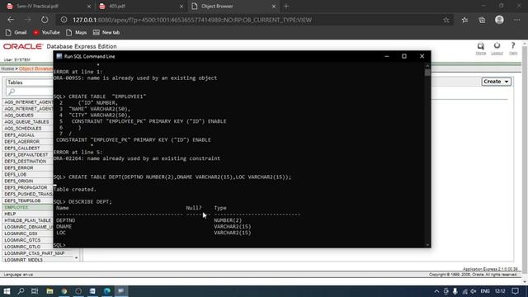
Task: Select the EMPLOYEE table
Action: click(16, 207)
